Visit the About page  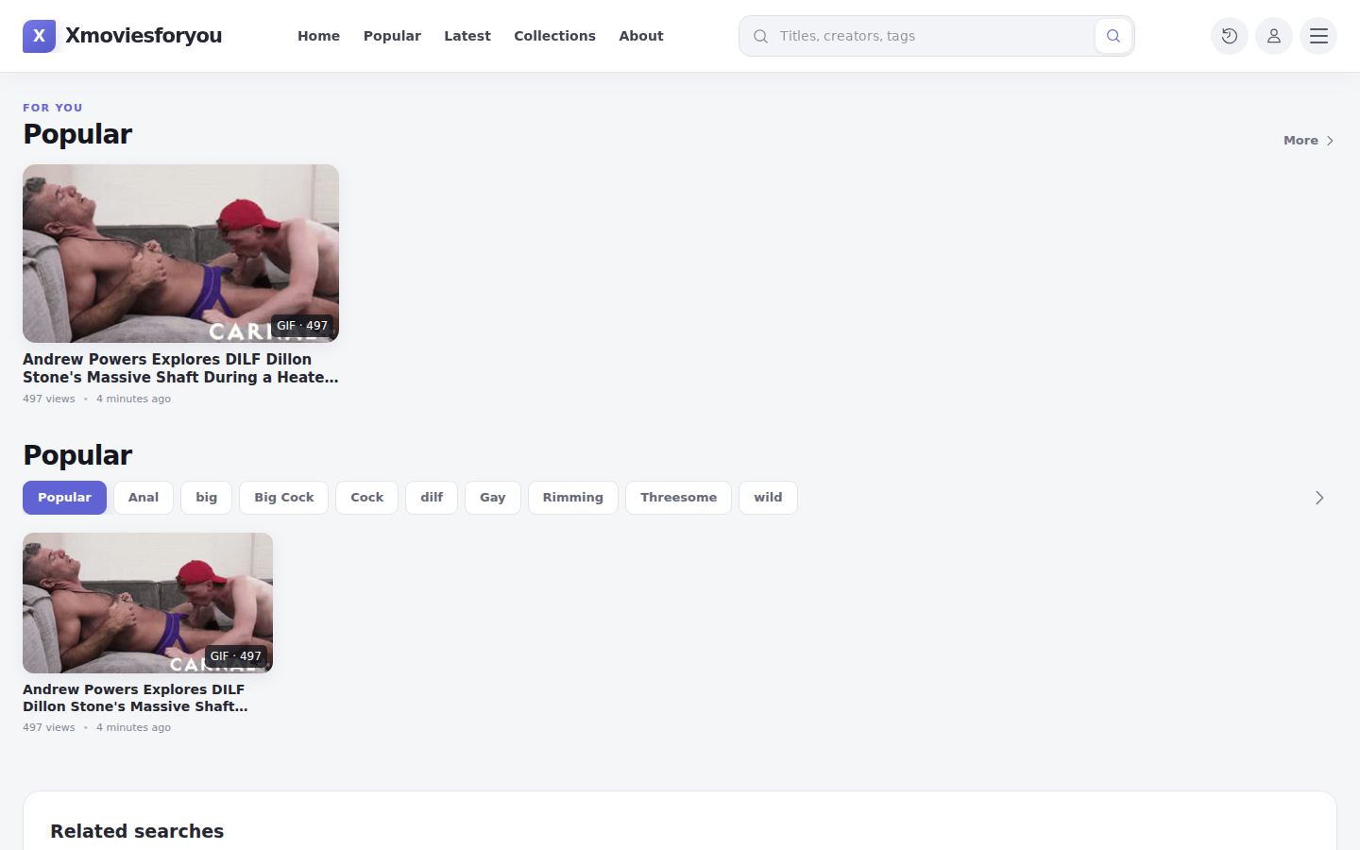pyautogui.click(x=641, y=36)
